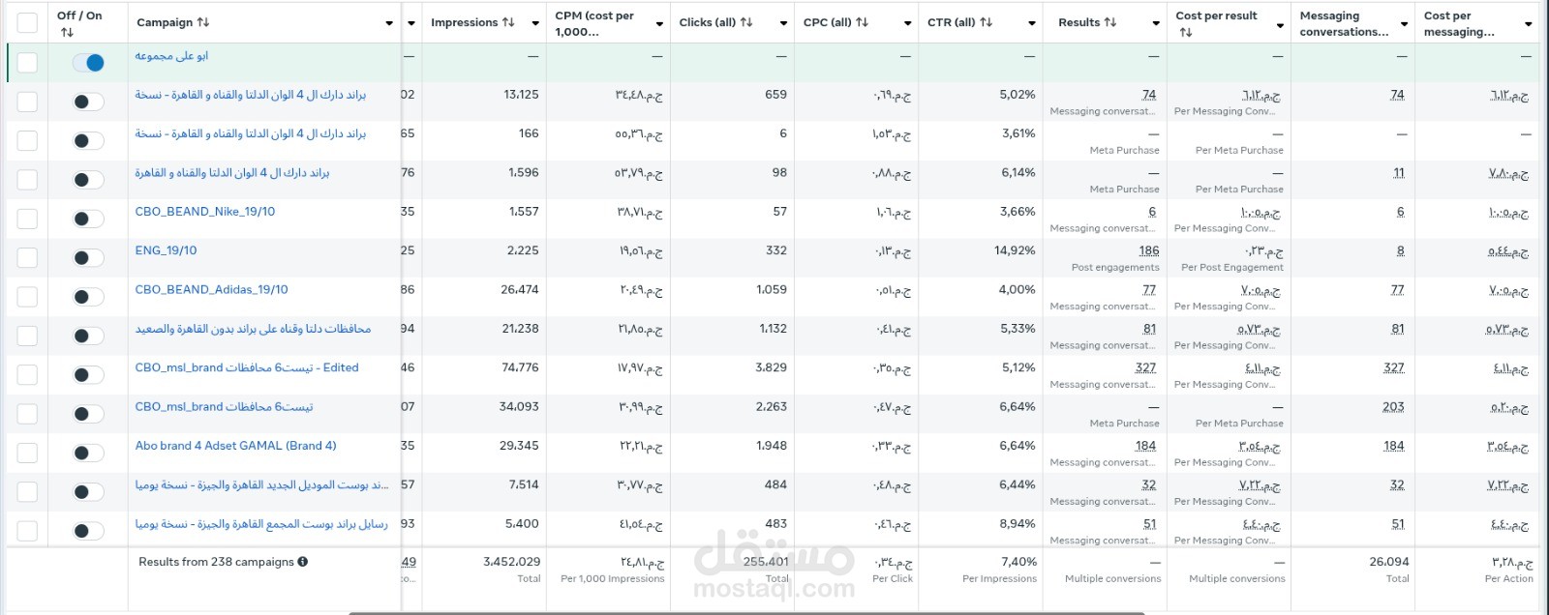Click CTR value 8,94% in last row
The image size is (1549, 615).
click(x=1017, y=524)
